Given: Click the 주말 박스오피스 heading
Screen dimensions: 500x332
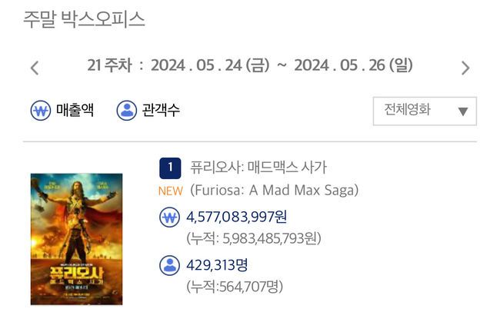Looking at the screenshot, I should (x=84, y=19).
